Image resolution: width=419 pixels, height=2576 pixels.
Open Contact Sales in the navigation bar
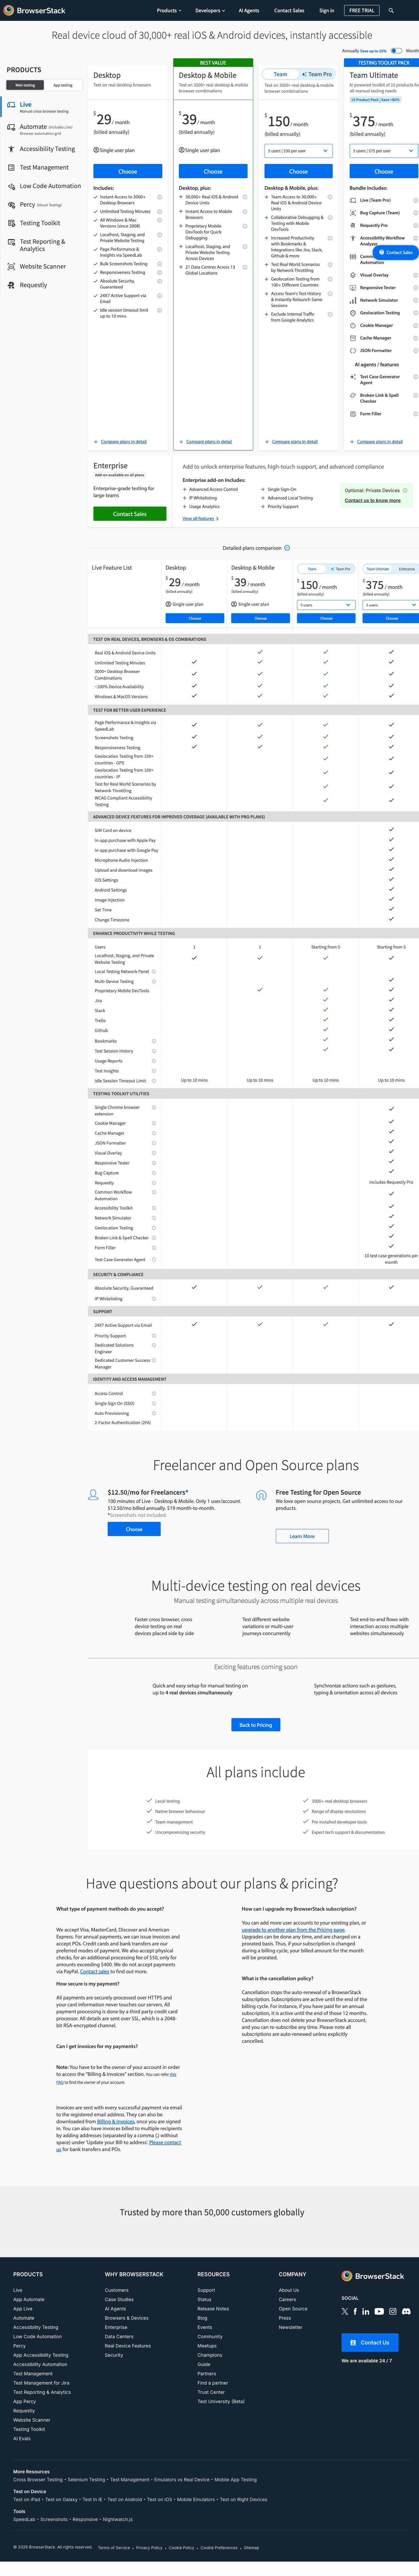(x=289, y=10)
